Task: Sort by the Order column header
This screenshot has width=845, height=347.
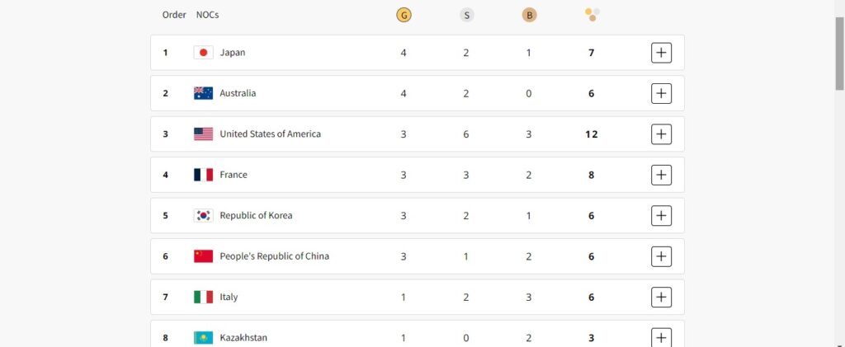Action: pos(174,15)
